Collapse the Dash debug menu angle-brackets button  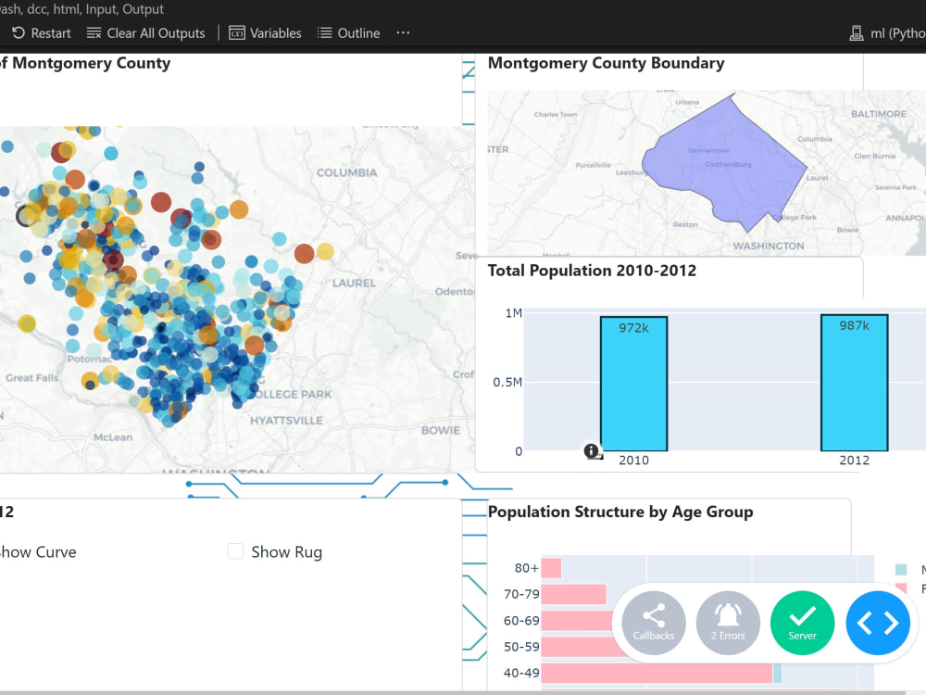(x=878, y=623)
